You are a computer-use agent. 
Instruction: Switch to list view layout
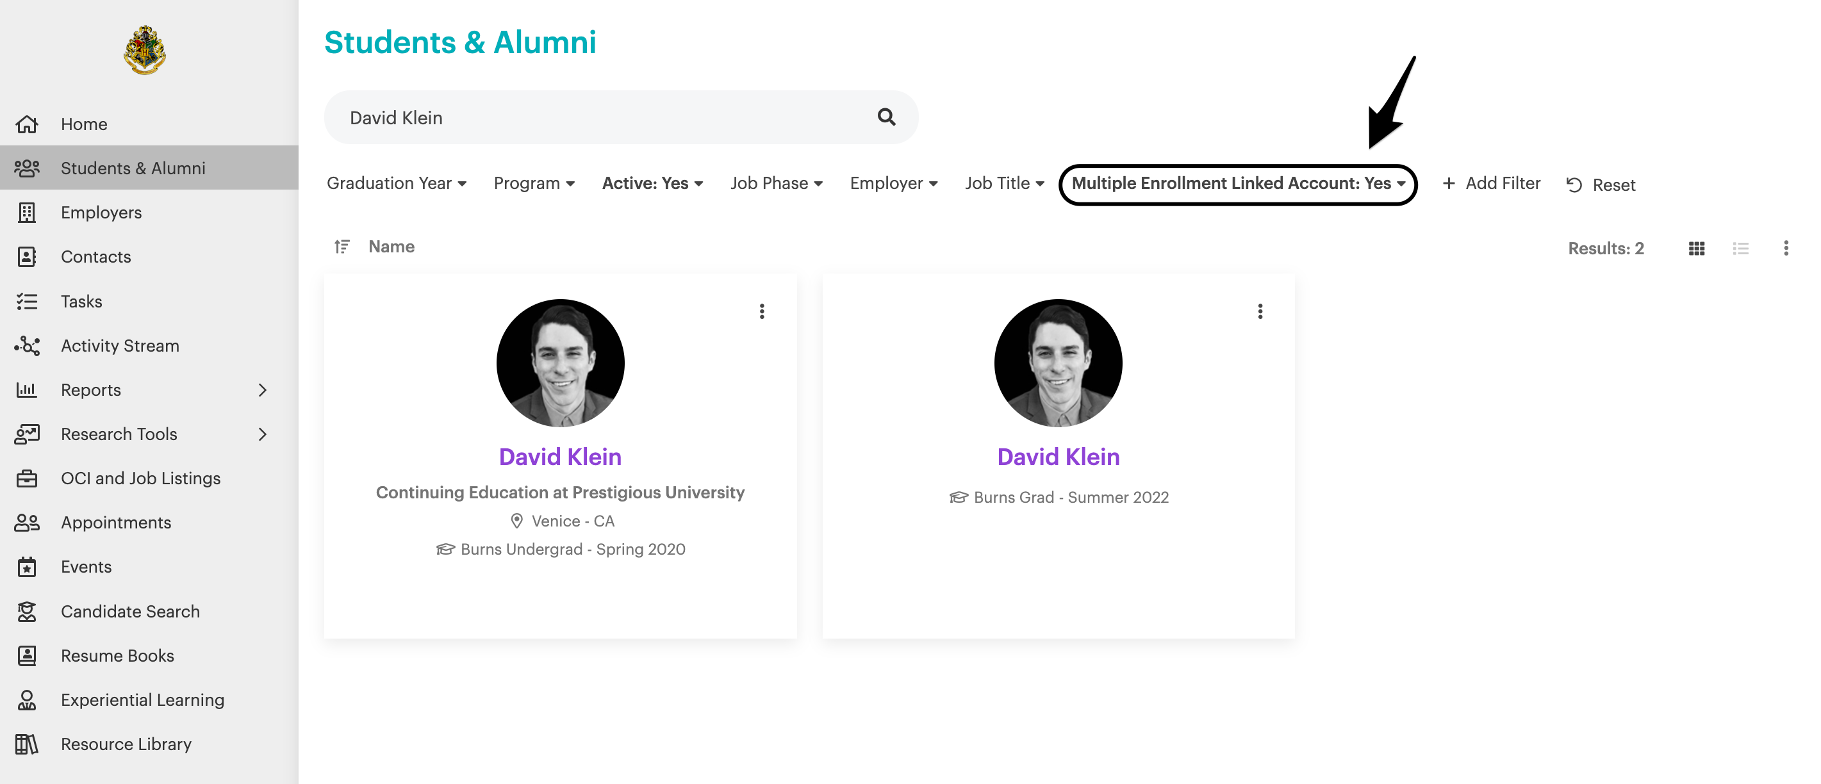tap(1740, 248)
